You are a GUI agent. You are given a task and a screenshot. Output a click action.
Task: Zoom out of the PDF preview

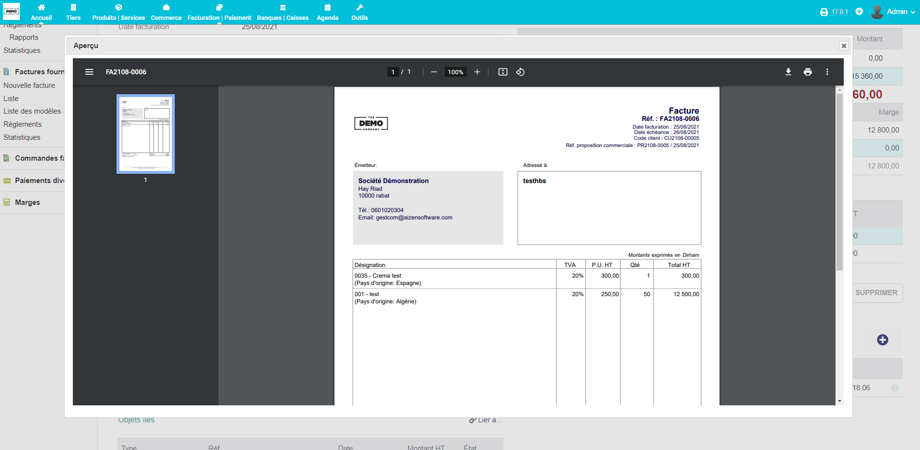point(434,72)
